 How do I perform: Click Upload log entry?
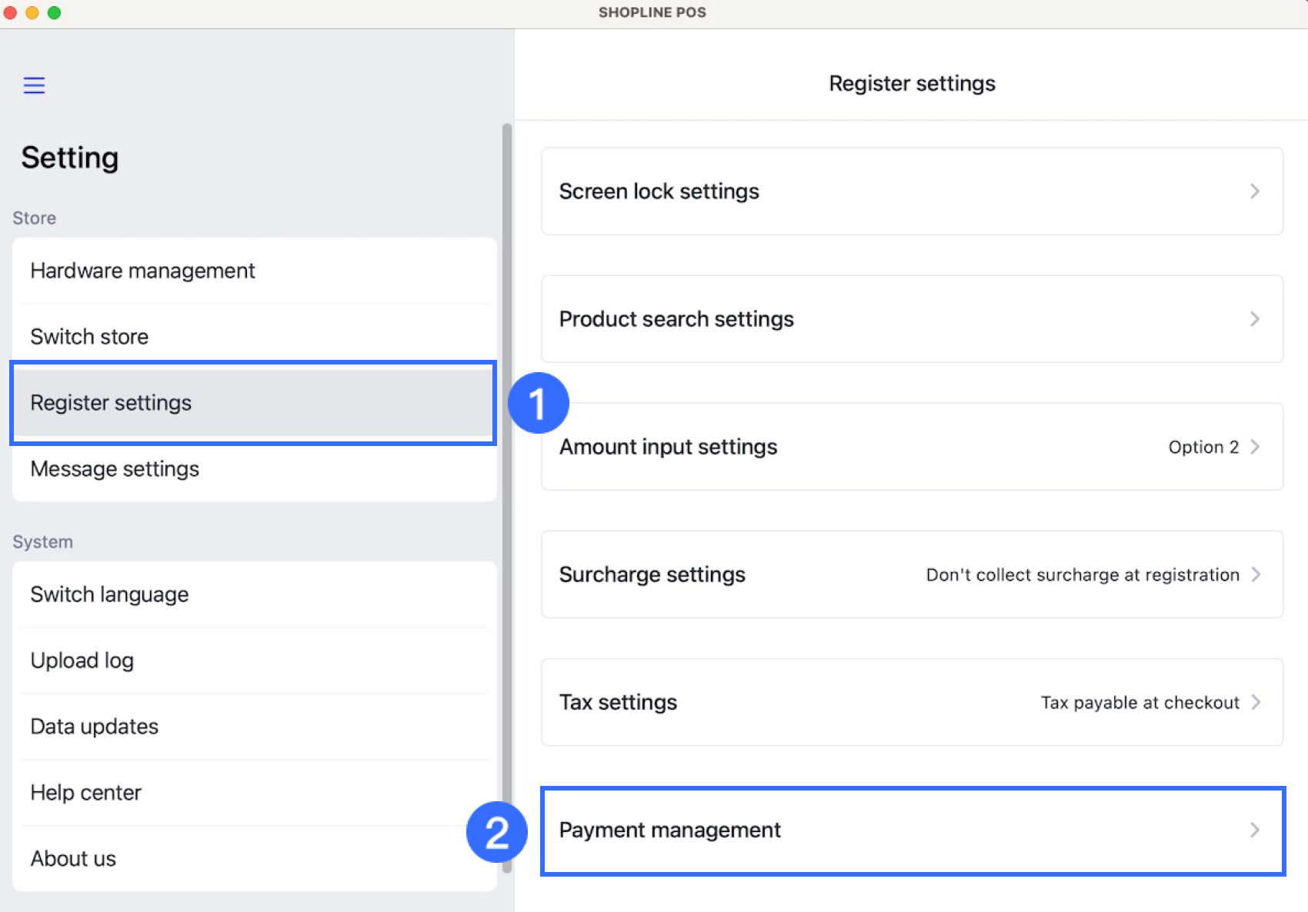(x=82, y=661)
